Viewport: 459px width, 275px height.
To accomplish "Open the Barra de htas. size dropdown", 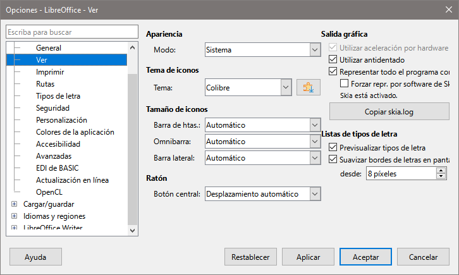I will (x=262, y=125).
